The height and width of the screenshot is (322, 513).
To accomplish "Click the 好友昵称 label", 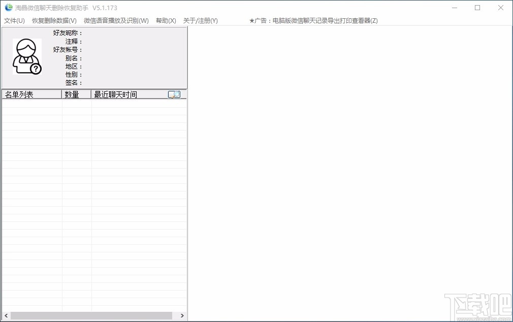I will (x=68, y=33).
